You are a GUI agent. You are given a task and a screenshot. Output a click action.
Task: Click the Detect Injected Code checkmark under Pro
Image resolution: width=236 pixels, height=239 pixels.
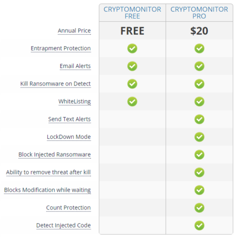[199, 225]
